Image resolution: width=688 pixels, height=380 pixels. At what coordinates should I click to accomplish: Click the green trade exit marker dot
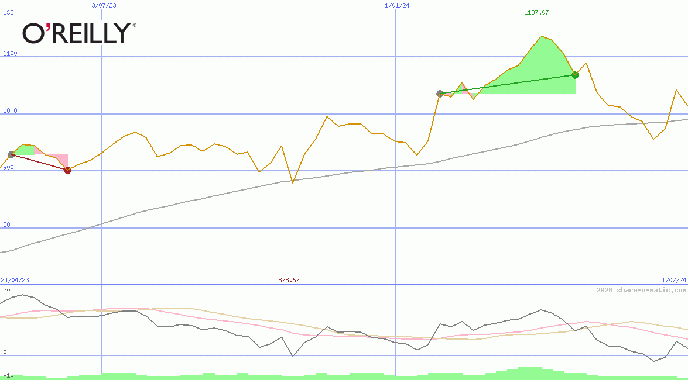575,75
